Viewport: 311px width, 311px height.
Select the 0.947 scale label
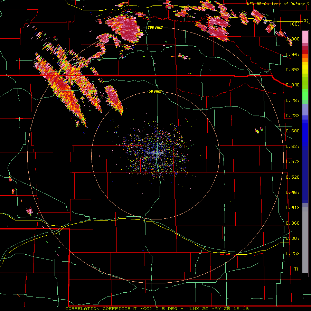click(x=293, y=54)
